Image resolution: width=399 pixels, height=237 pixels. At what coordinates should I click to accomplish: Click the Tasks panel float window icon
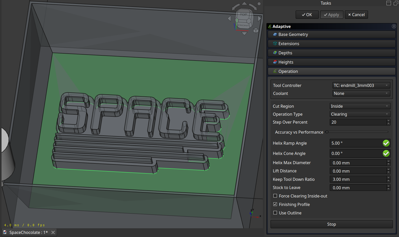click(x=396, y=3)
